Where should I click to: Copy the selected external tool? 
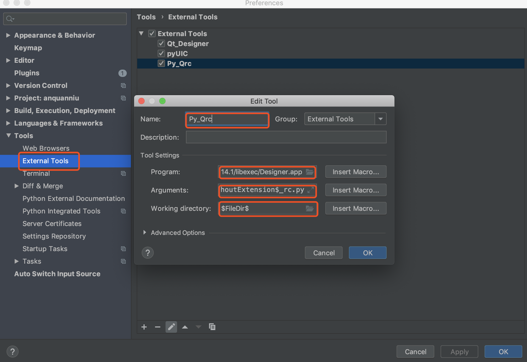point(212,327)
